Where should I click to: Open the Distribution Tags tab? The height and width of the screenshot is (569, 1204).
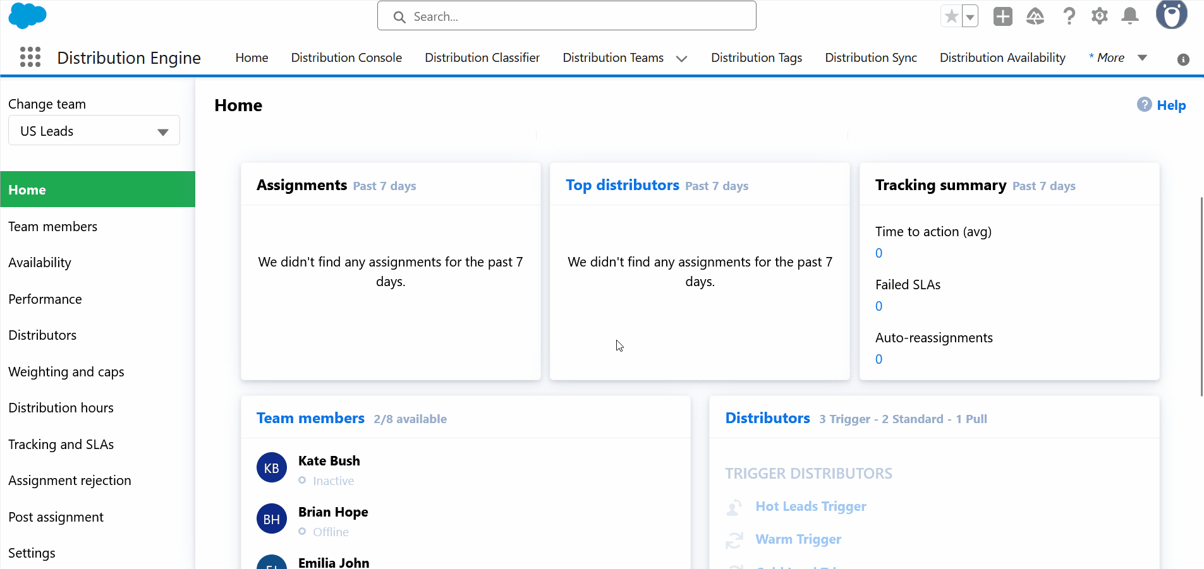pyautogui.click(x=757, y=57)
